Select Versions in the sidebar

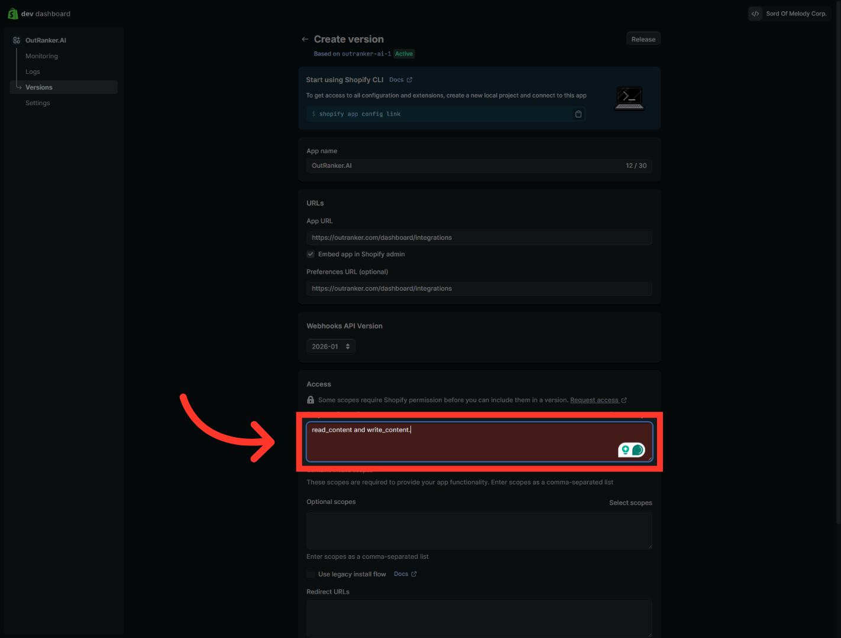click(x=64, y=87)
